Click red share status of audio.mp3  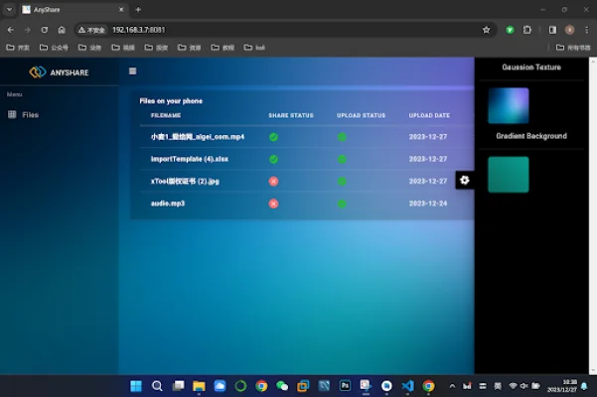273,203
